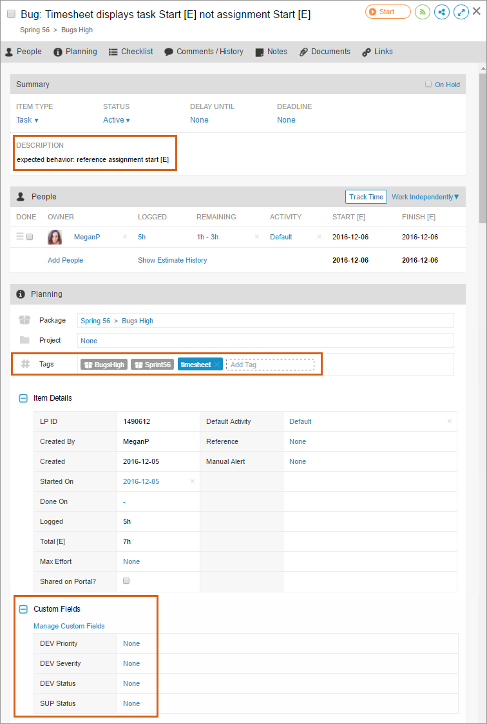Click the share icon in header
The width and height of the screenshot is (487, 724).
pyautogui.click(x=441, y=12)
